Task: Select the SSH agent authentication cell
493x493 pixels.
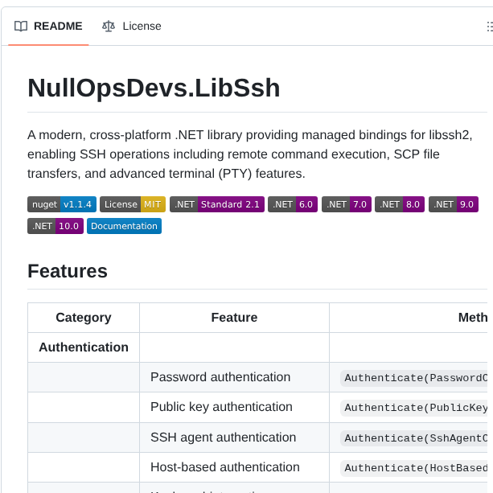Action: coord(234,438)
